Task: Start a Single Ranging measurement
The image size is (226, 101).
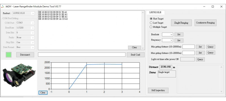Action: pyautogui.click(x=181, y=23)
